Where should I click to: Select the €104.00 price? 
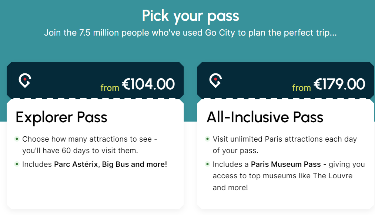point(148,84)
